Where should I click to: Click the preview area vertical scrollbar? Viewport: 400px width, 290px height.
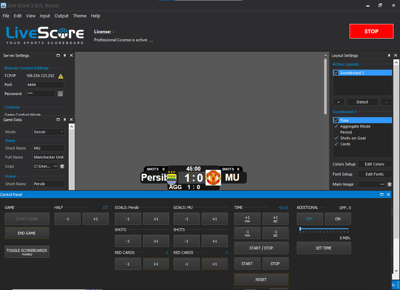click(325, 87)
